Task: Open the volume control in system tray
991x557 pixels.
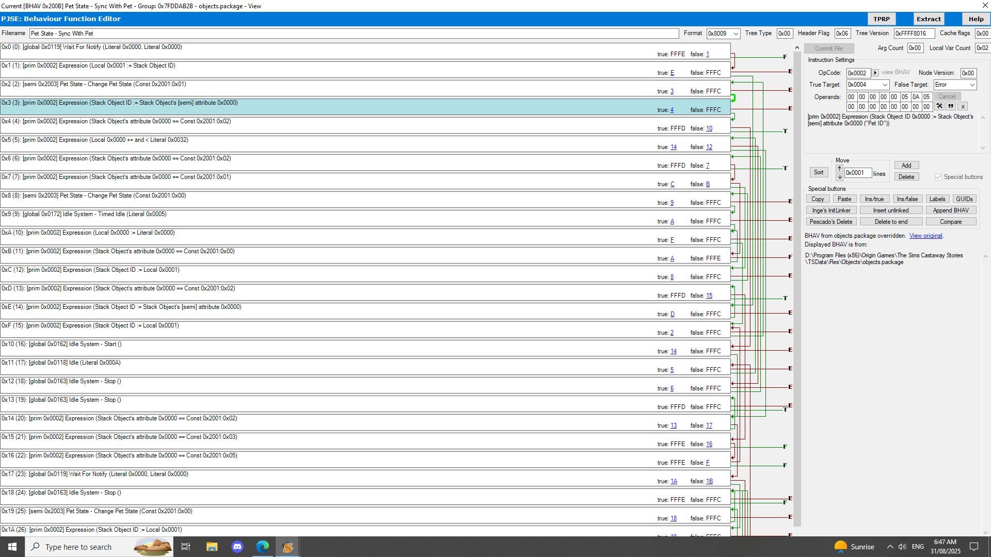Action: [x=902, y=547]
